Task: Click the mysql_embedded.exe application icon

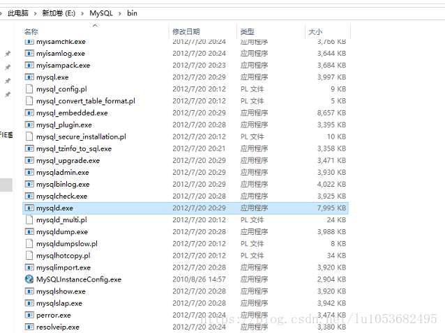Action: [x=29, y=113]
